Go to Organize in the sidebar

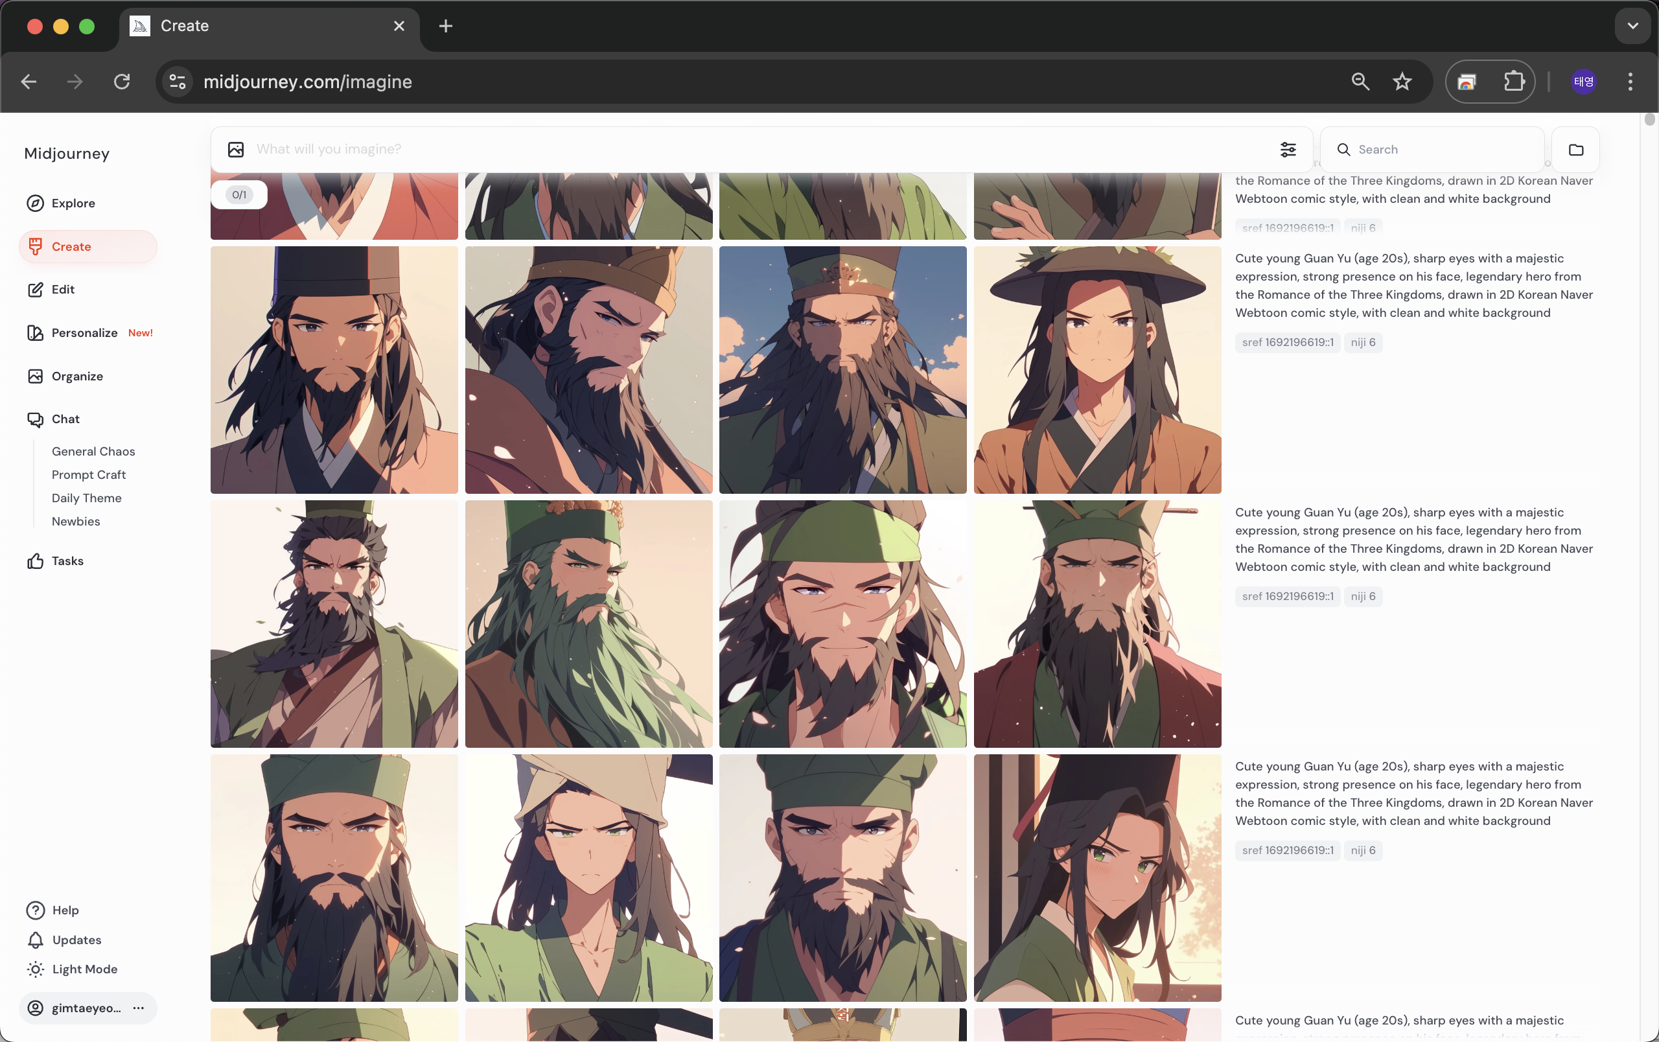click(77, 376)
